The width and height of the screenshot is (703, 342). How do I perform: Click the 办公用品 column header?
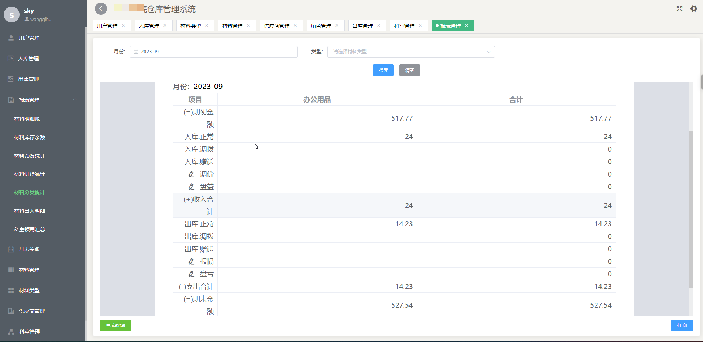click(317, 100)
